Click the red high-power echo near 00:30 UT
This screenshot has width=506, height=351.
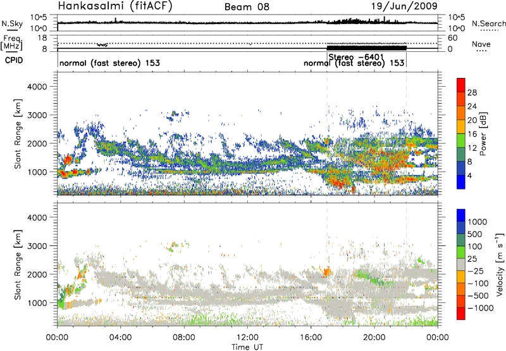[x=68, y=159]
